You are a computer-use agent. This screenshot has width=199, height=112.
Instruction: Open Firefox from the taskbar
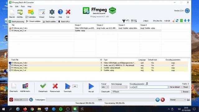tap(25, 109)
